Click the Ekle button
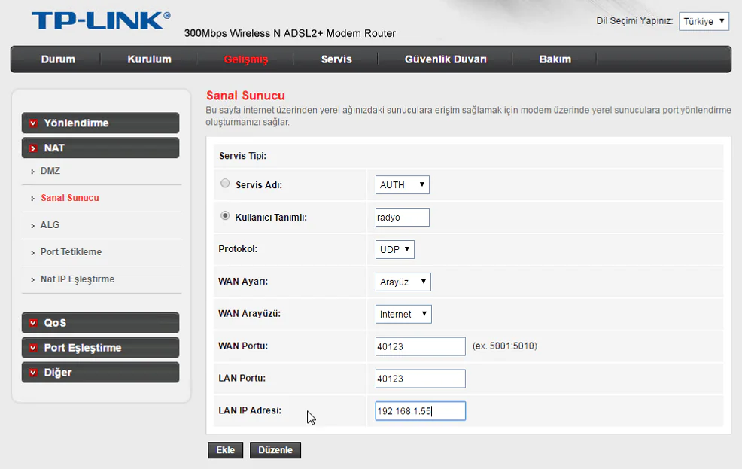The image size is (742, 469). click(x=225, y=449)
